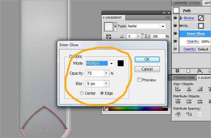211x138 pixels.
Task: Collapse the Fill attribute triangle
Action: (x=181, y=26)
